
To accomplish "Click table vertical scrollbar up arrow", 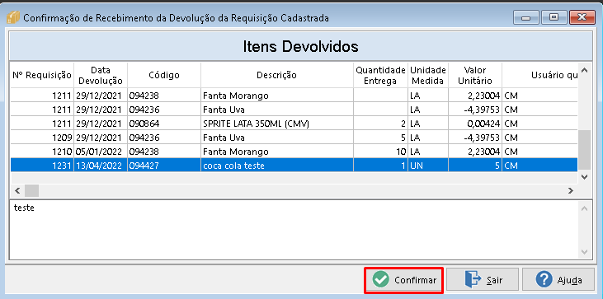I will point(584,70).
